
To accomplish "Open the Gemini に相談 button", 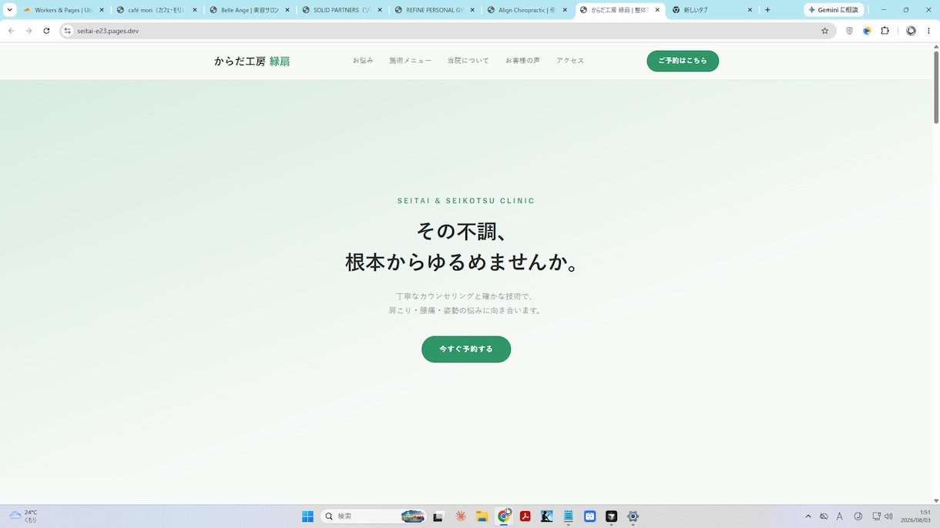I will pyautogui.click(x=834, y=10).
